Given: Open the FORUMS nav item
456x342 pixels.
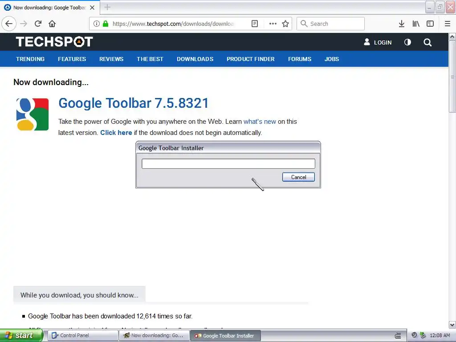Looking at the screenshot, I should [300, 59].
